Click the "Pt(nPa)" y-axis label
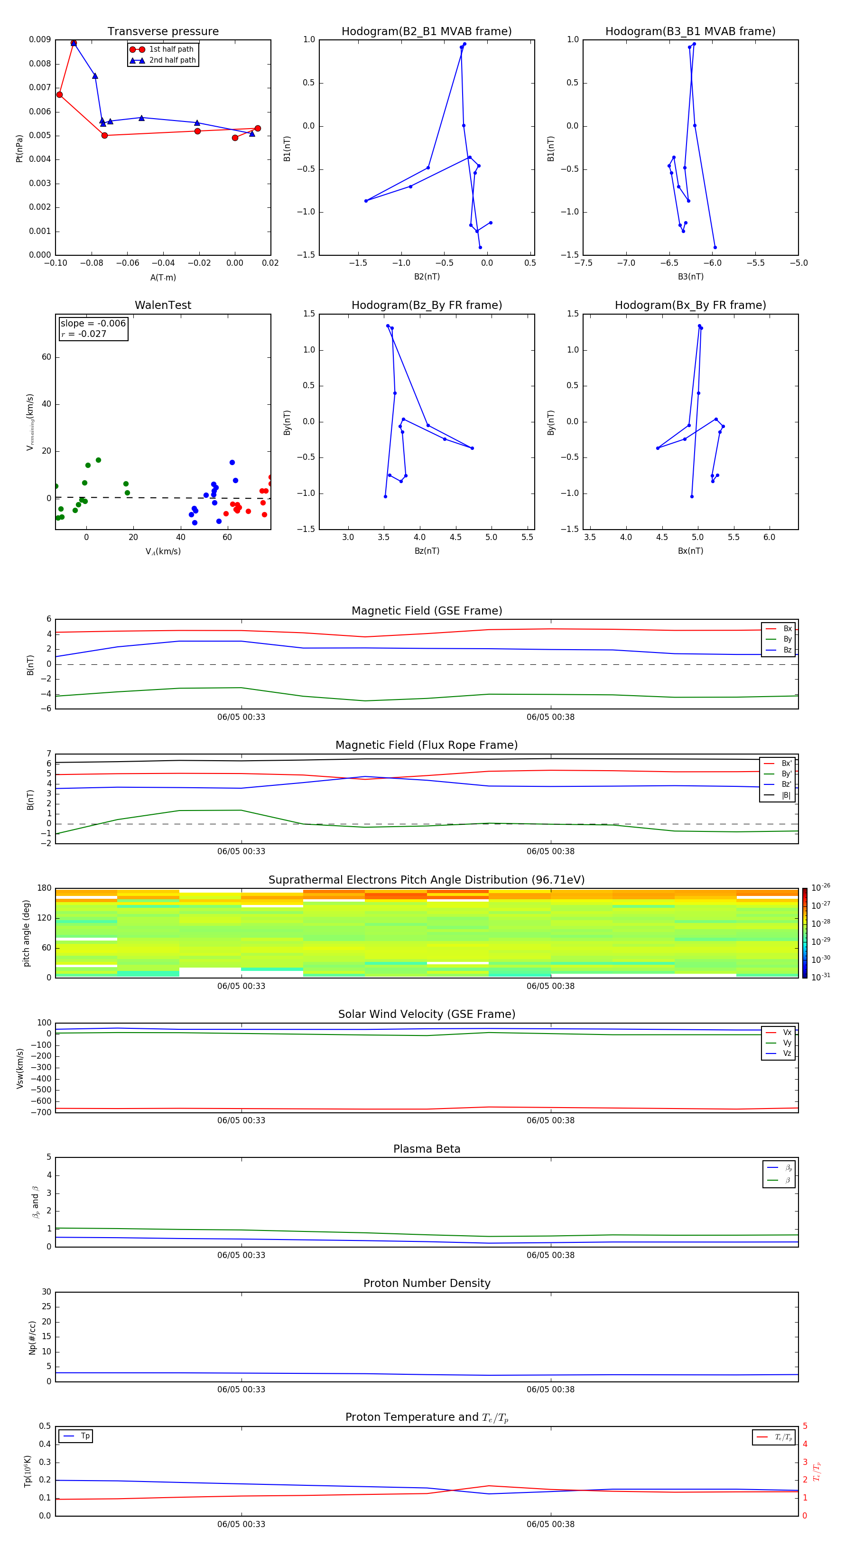Image resolution: width=854 pixels, height=1566 pixels. tap(19, 148)
